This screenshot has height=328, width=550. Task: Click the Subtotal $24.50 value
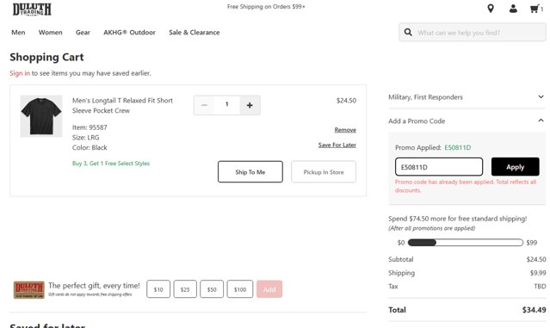tap(536, 259)
